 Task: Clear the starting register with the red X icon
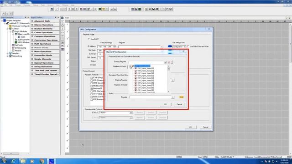pos(169,62)
